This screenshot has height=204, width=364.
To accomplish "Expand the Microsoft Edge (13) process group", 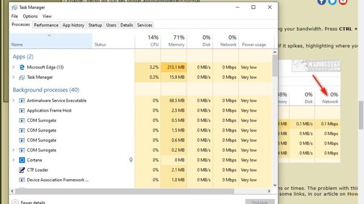I will (14, 67).
